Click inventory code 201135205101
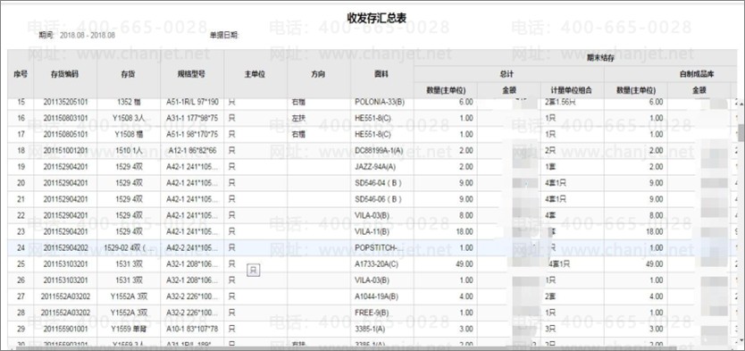Image resolution: width=745 pixels, height=351 pixels. [65, 102]
